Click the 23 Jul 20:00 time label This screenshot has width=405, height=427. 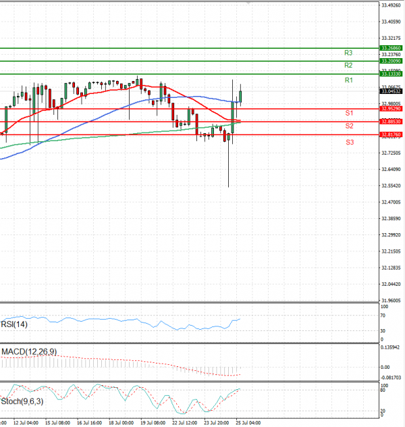tap(217, 423)
